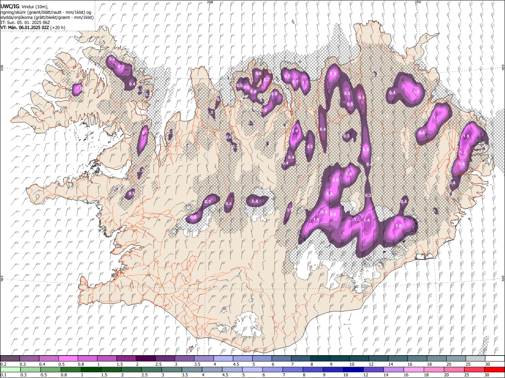Click the 1.2 snowfall value on east coast
This screenshot has height=378, width=505.
463,152
